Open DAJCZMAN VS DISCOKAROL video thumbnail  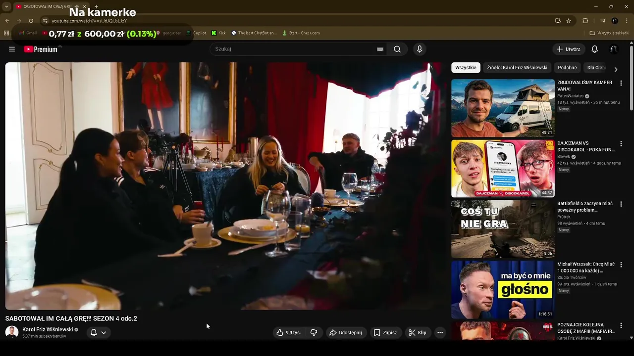click(x=503, y=169)
